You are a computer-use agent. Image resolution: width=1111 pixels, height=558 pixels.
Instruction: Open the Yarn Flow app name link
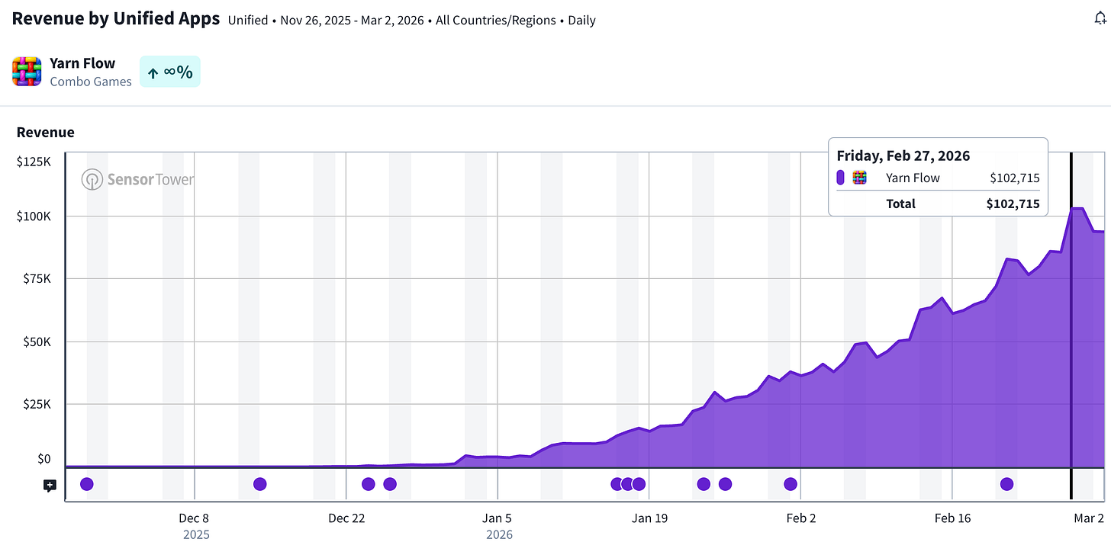pos(82,63)
